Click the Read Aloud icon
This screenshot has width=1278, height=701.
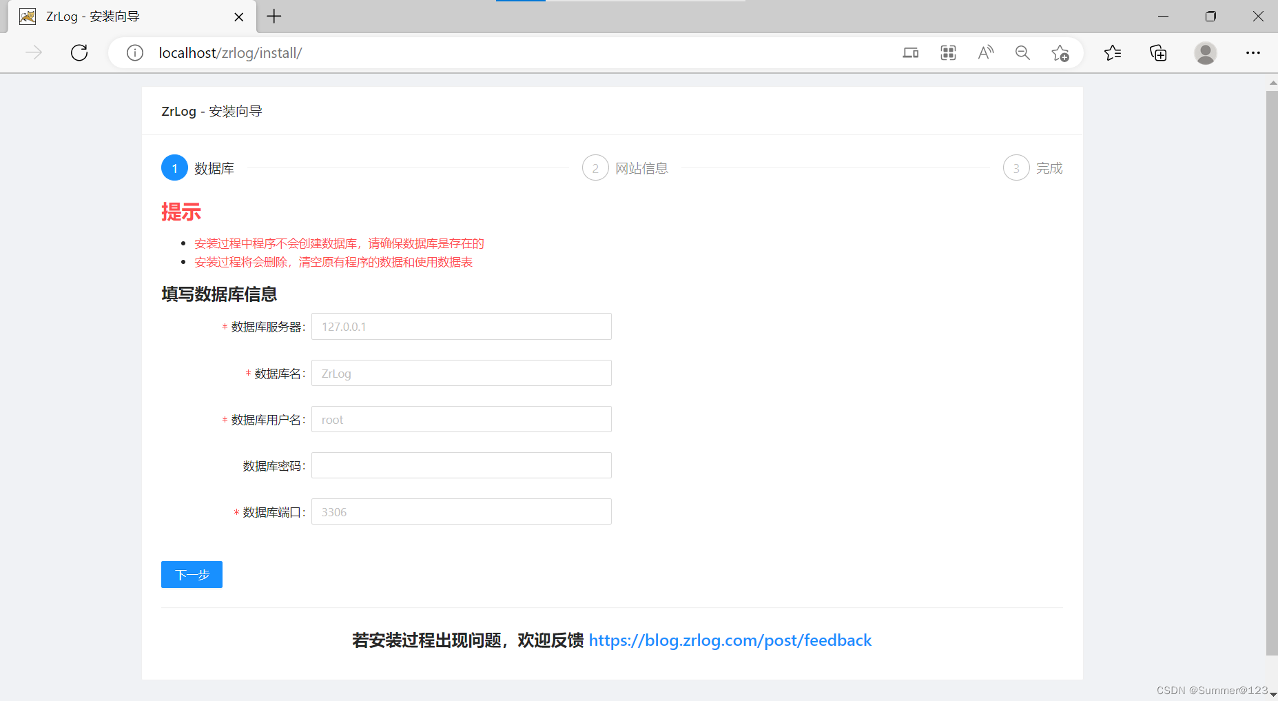pos(986,52)
